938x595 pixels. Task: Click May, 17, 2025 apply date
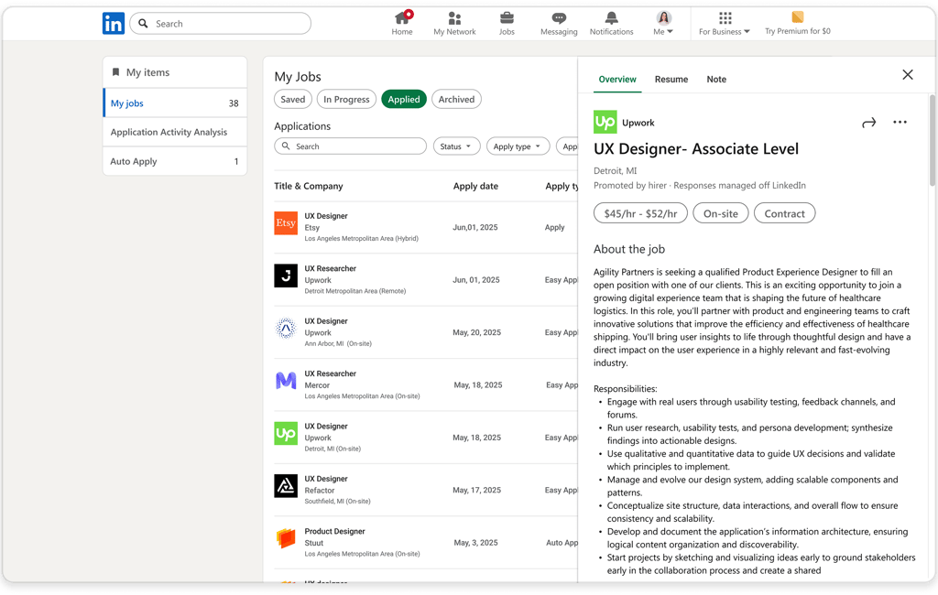(x=476, y=491)
